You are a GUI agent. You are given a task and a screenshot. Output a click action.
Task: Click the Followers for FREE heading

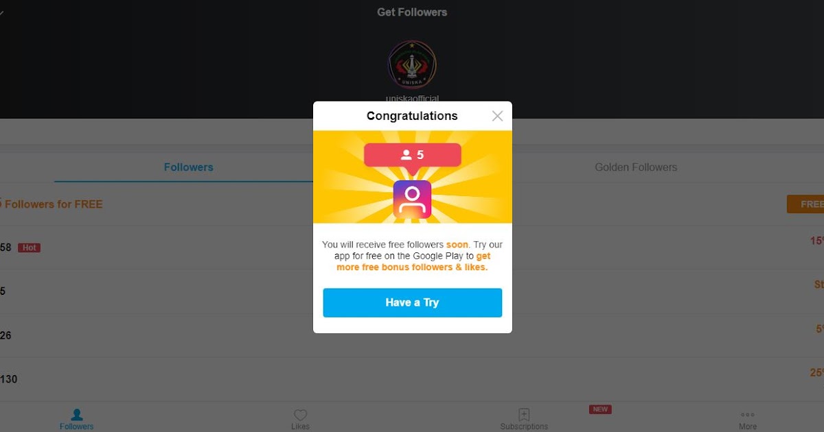click(x=51, y=204)
